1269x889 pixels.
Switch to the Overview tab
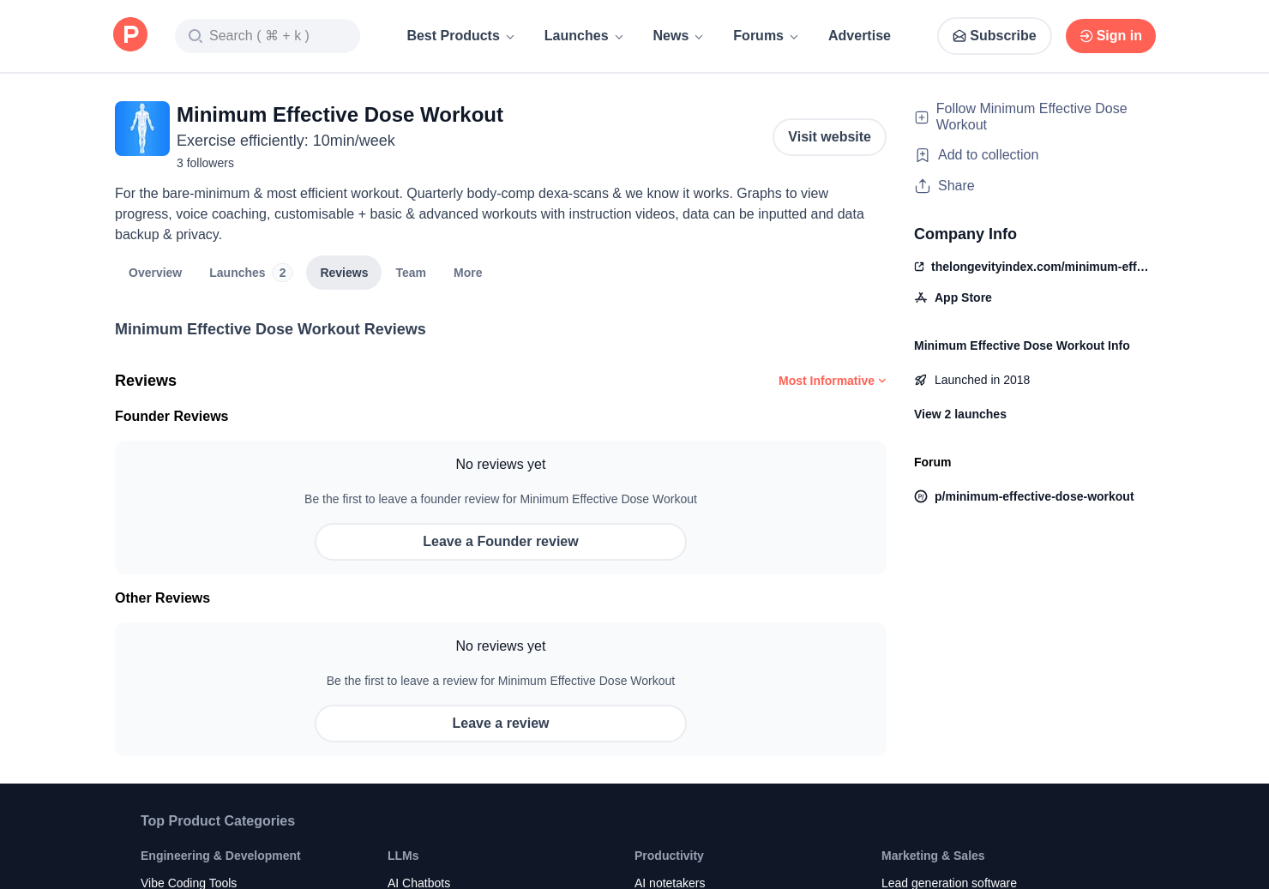(x=155, y=273)
